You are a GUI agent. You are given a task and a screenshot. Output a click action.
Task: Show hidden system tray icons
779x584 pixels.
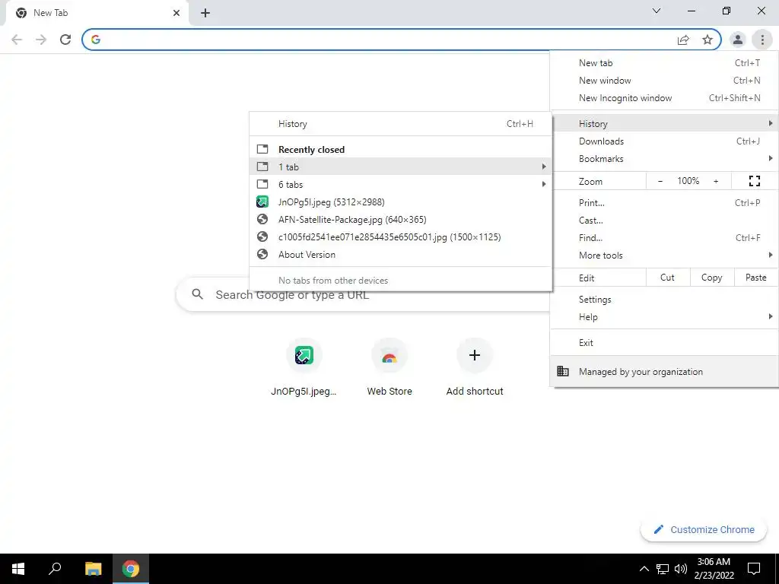pos(644,569)
